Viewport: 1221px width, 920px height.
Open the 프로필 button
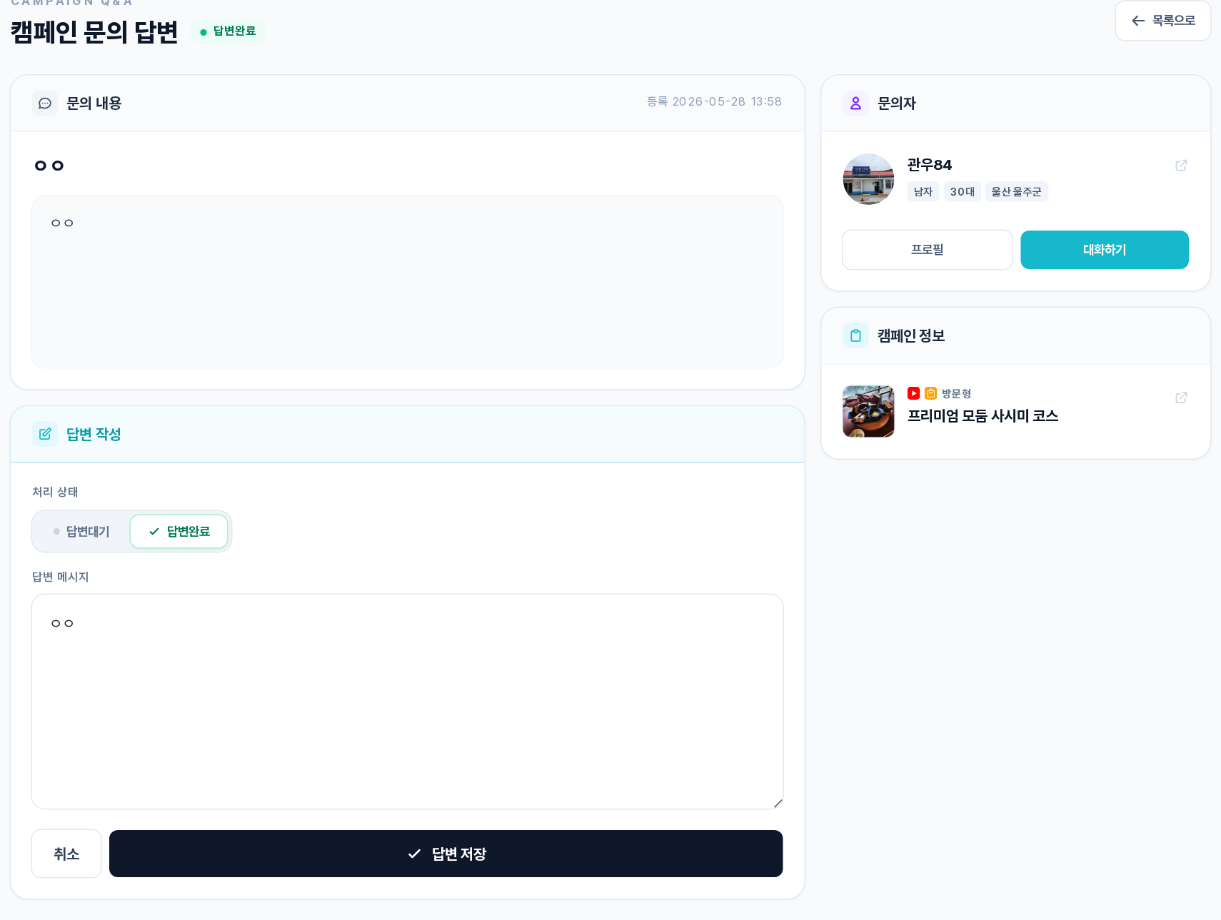[x=928, y=250]
